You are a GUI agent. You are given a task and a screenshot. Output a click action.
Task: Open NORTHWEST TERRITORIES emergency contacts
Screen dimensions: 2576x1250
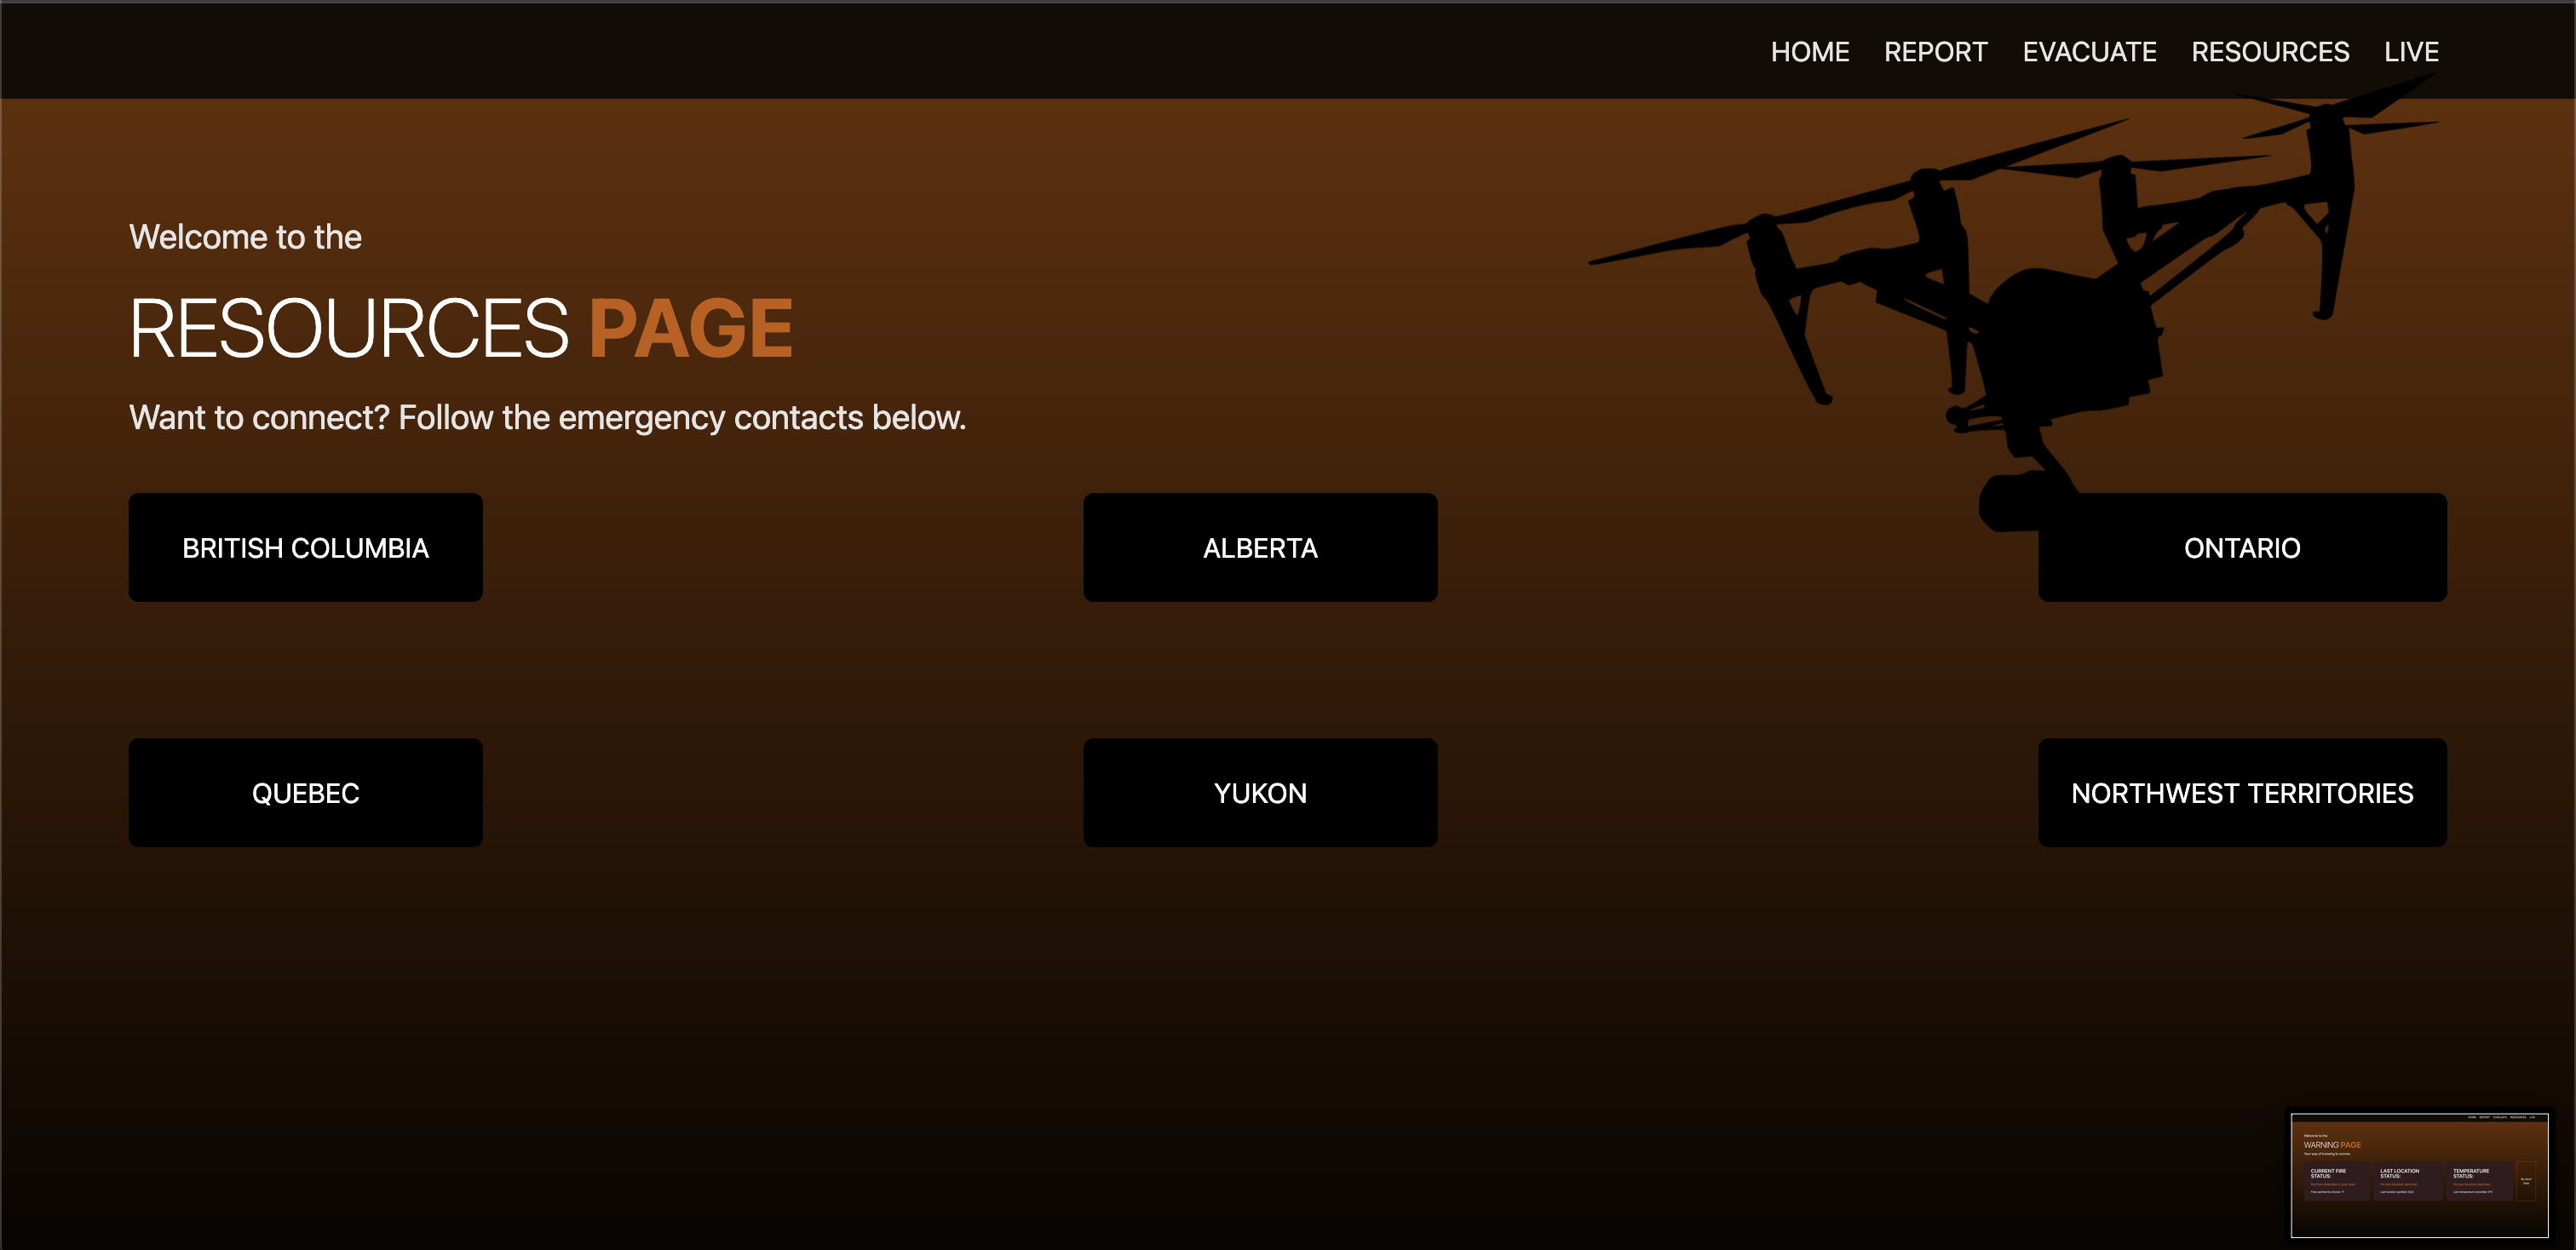pos(2241,793)
